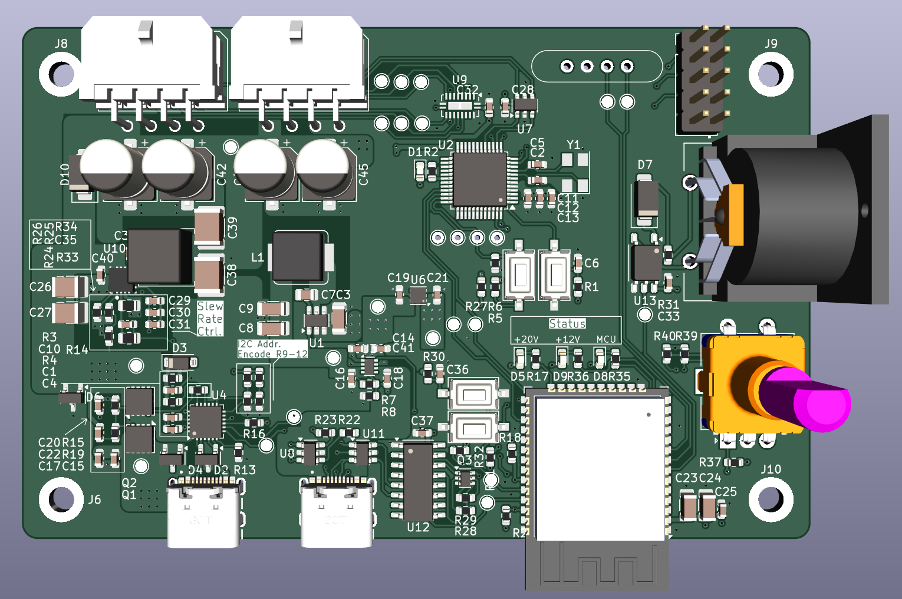Click the C39 capacitor
Image resolution: width=902 pixels, height=599 pixels.
(209, 226)
